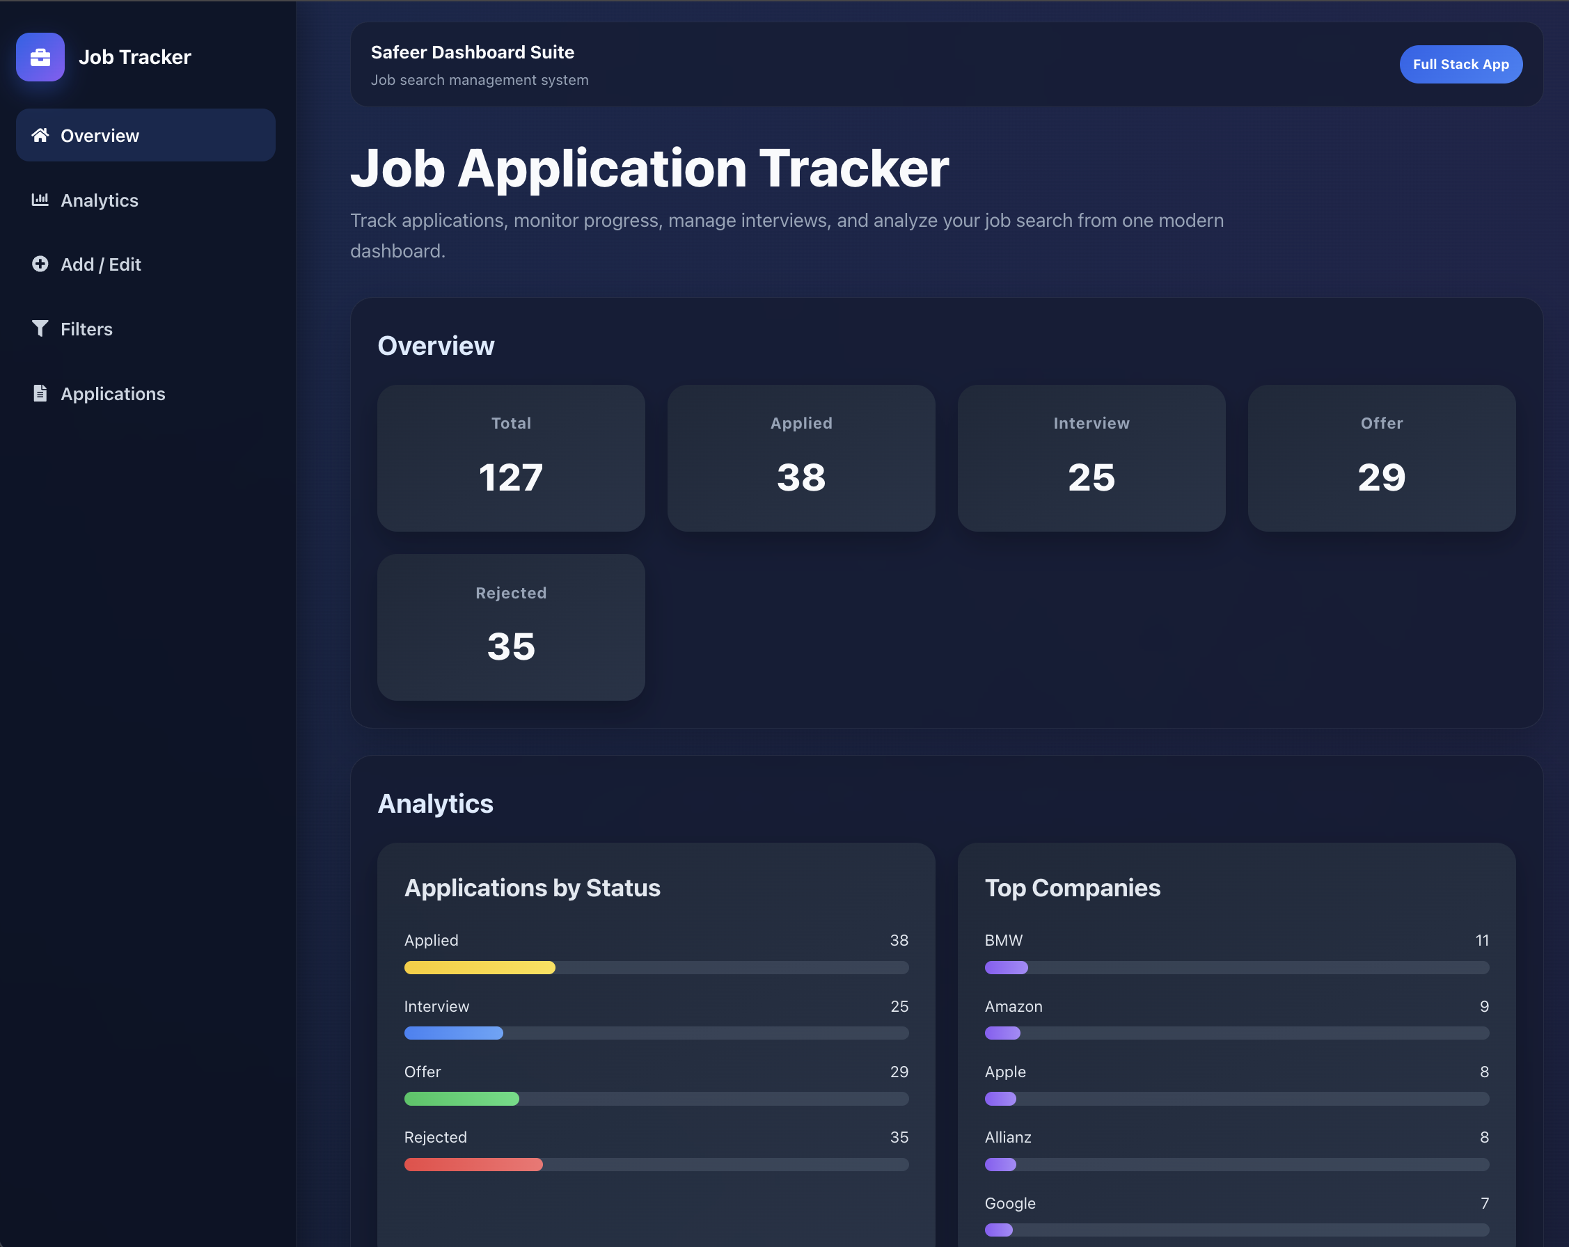1569x1247 pixels.
Task: Click the Amazon company progress bar
Action: pyautogui.click(x=1236, y=1033)
